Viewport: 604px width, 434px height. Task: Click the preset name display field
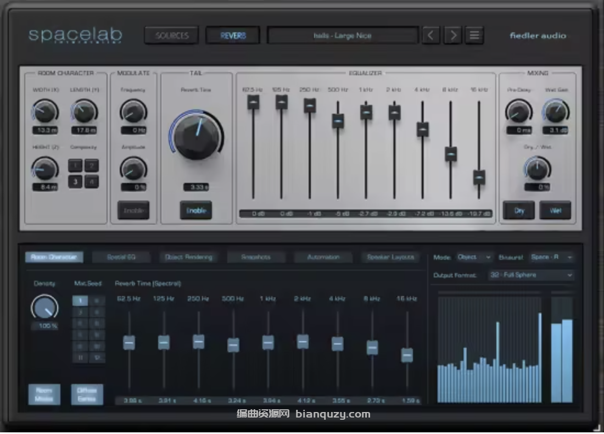pos(343,36)
